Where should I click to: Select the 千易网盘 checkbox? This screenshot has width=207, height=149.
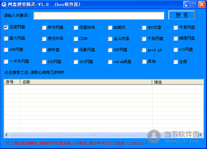[176, 28]
